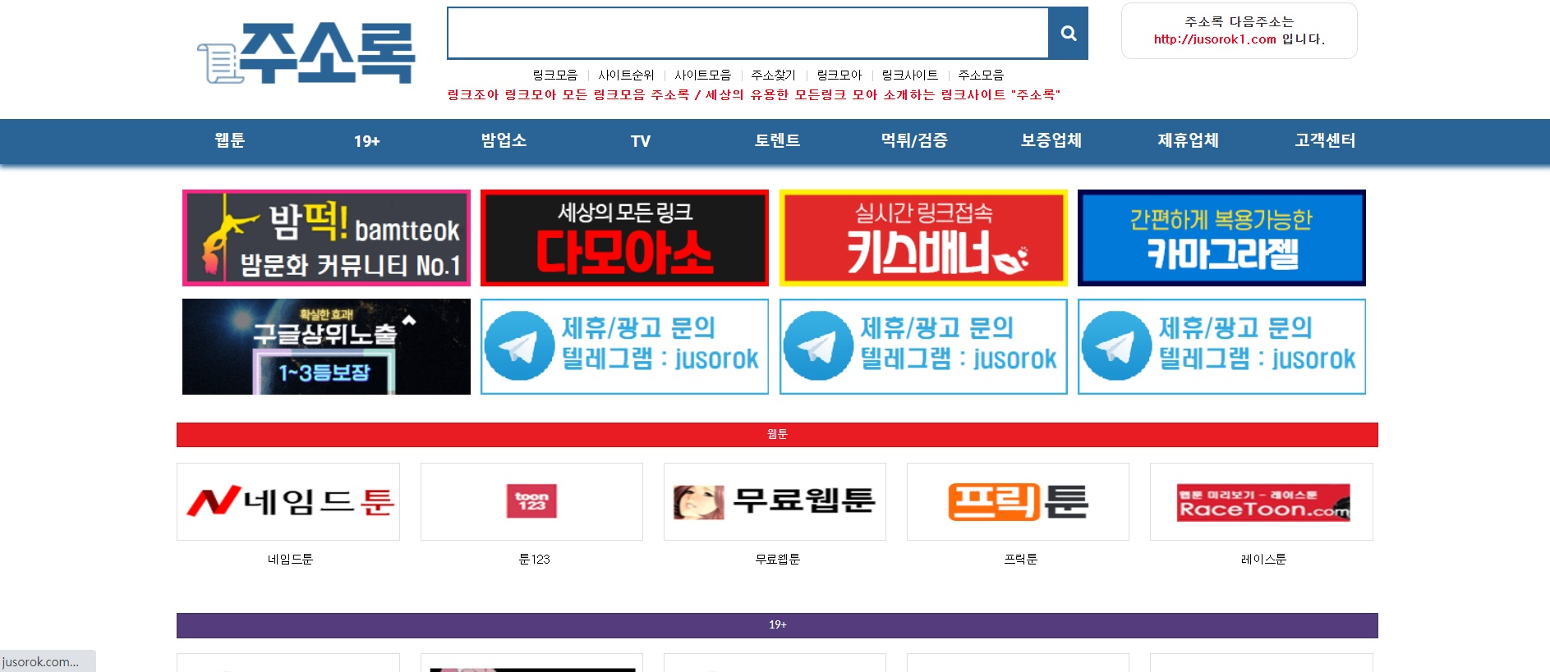Screen dimensions: 1550x672
Task: Focus the search input field
Action: point(748,34)
